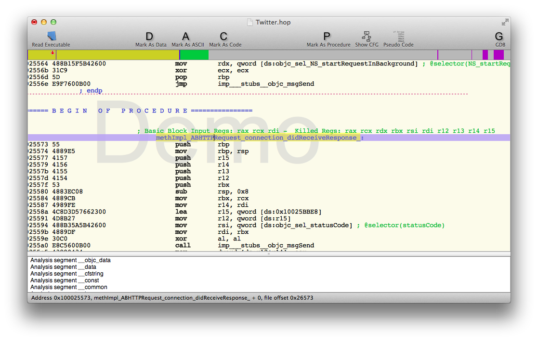Click the red arrow position marker
The image size is (538, 341).
[52, 52]
